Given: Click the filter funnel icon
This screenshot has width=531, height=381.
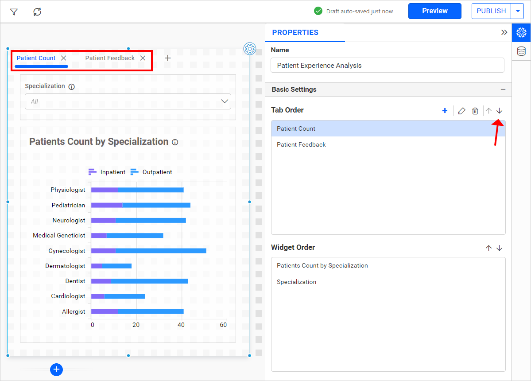Looking at the screenshot, I should click(x=14, y=12).
